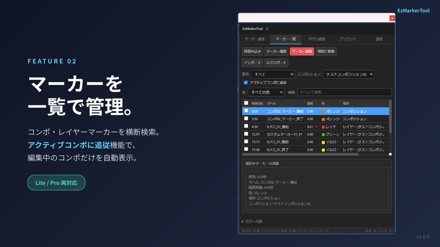Click the yellow color icon on Bメロ_01_開始
Image resolution: width=440 pixels, height=247 pixels.
coord(323,142)
